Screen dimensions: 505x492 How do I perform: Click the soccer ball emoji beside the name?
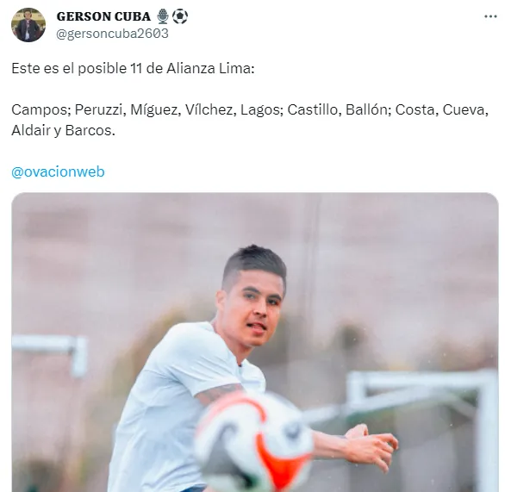180,16
